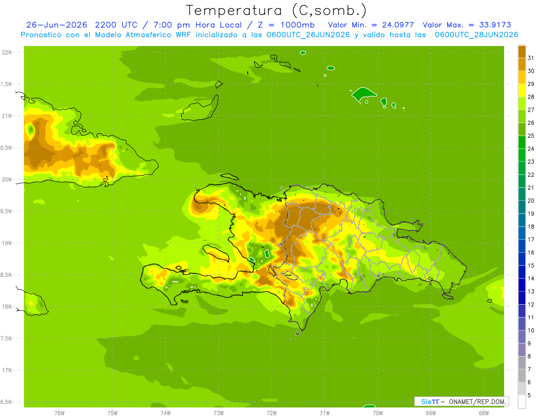543x419 pixels.
Task: Click the 'ONAMET/REP.DOM.' credit label
Action: pos(477,401)
